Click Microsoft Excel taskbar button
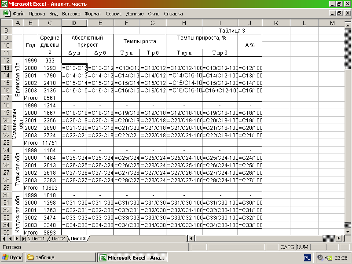Viewport: 352px width, 264px height. point(132,257)
